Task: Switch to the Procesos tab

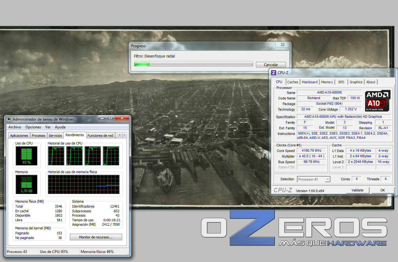Action: coord(38,136)
